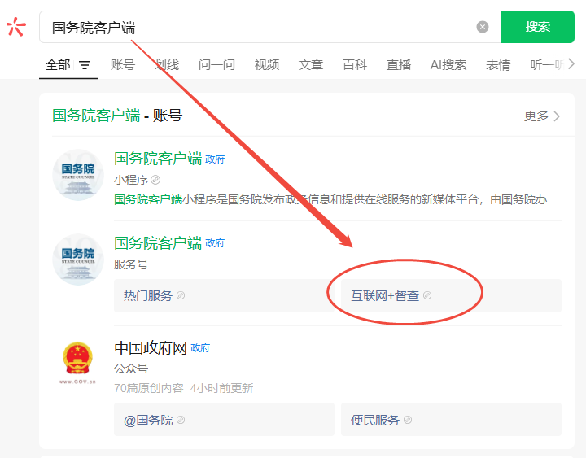
Task: Open the 互联网+督查 service button
Action: 451,295
